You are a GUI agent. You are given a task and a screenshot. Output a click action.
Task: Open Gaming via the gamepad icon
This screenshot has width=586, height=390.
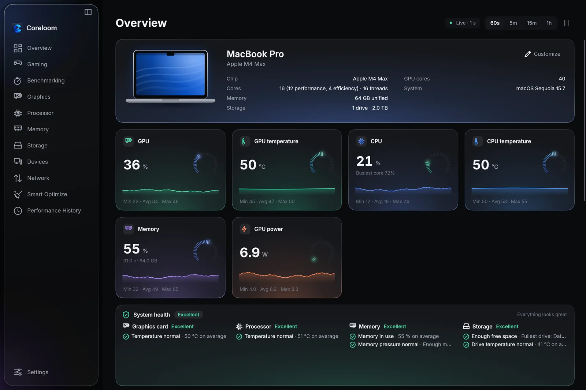coord(18,63)
